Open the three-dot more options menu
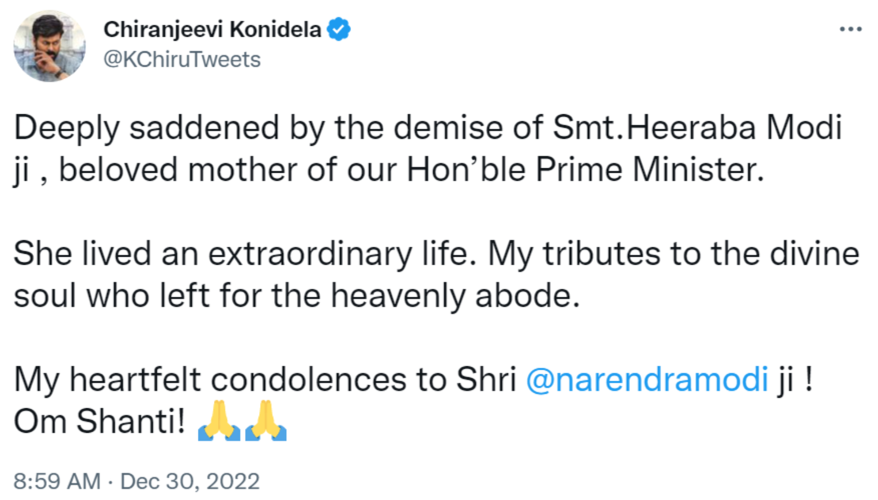Screen dimensions: 878x500 [851, 29]
